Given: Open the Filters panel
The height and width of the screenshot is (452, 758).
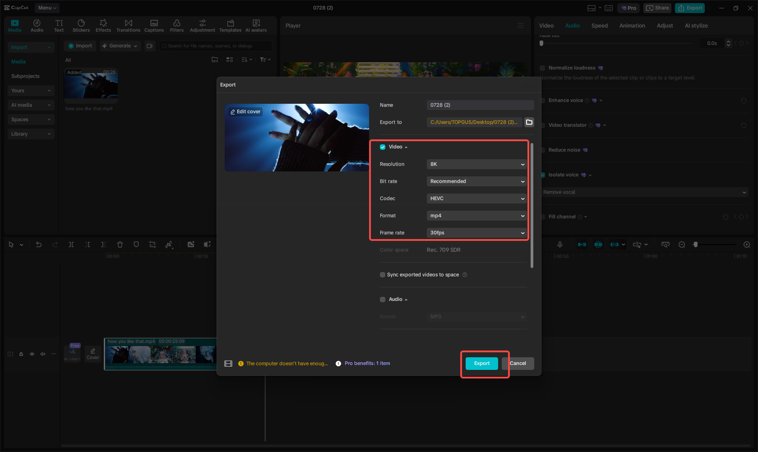Looking at the screenshot, I should (x=176, y=25).
